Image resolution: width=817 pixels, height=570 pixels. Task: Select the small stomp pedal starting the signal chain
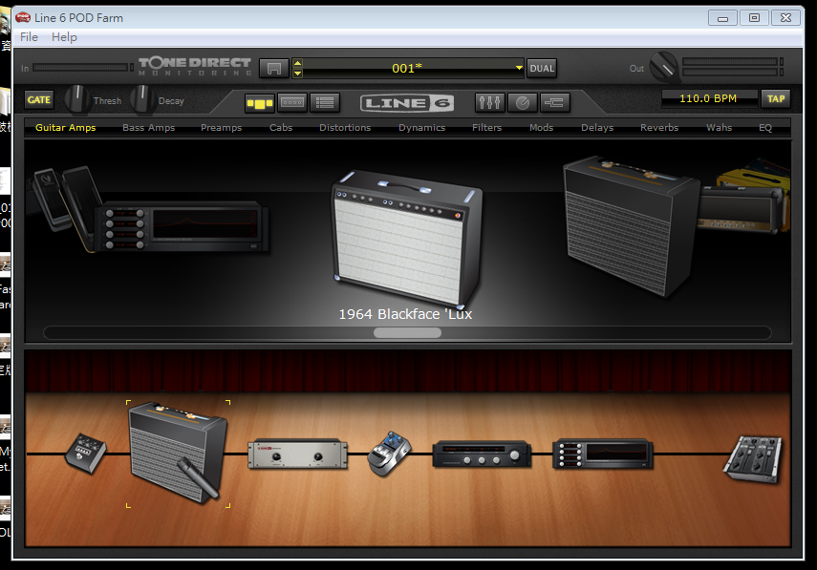(x=85, y=453)
